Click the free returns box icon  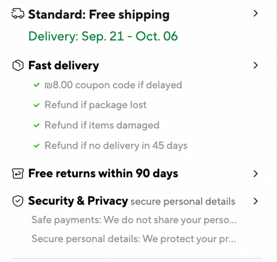coord(18,173)
